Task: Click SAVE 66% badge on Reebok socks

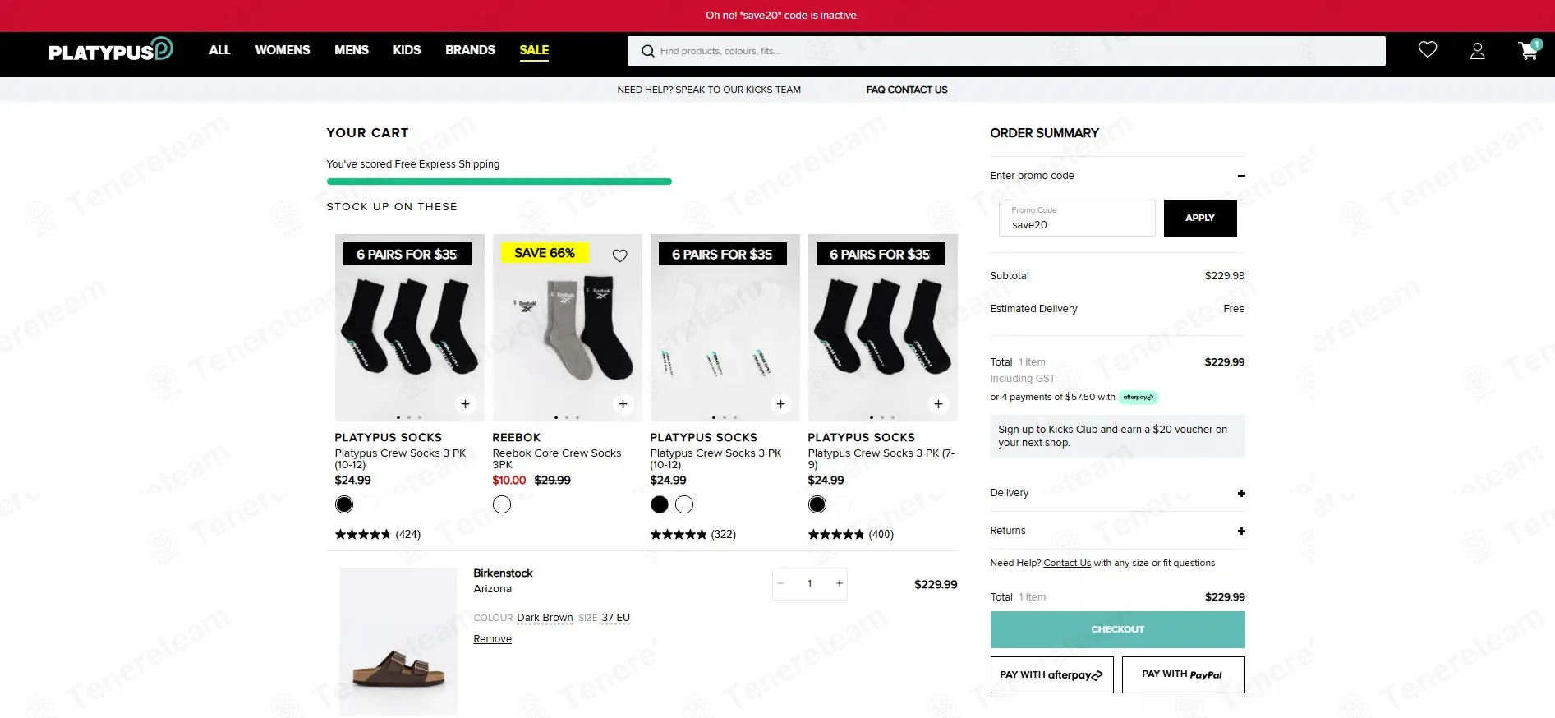Action: (x=545, y=253)
